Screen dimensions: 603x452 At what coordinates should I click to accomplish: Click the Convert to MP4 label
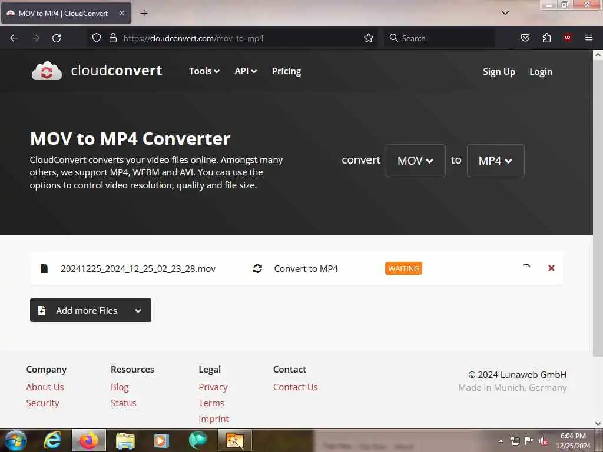pyautogui.click(x=306, y=268)
